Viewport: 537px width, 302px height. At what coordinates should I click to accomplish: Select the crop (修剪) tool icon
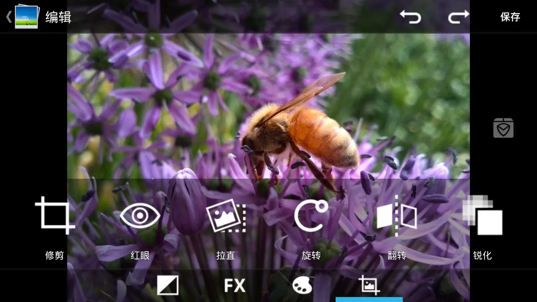[55, 216]
